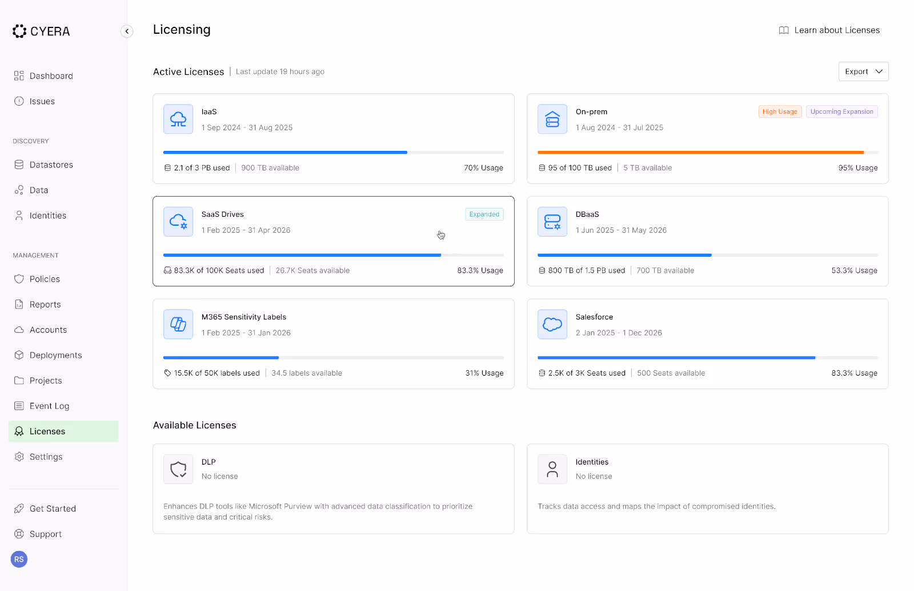This screenshot has width=914, height=591.
Task: Click '31% Usage' on M365 card
Action: click(484, 373)
